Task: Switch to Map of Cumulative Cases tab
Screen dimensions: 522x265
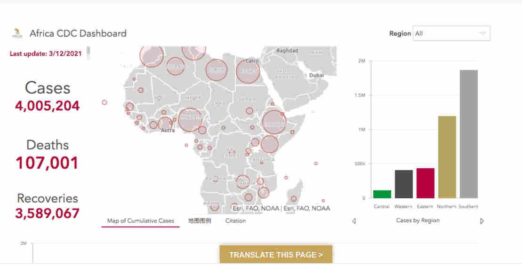Action: click(140, 221)
